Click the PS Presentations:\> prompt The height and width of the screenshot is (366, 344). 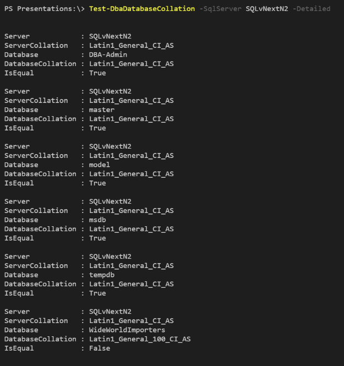pos(43,9)
